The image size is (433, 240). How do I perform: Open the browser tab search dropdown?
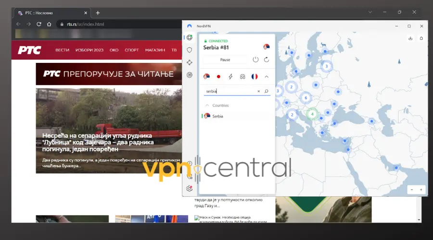(370, 12)
